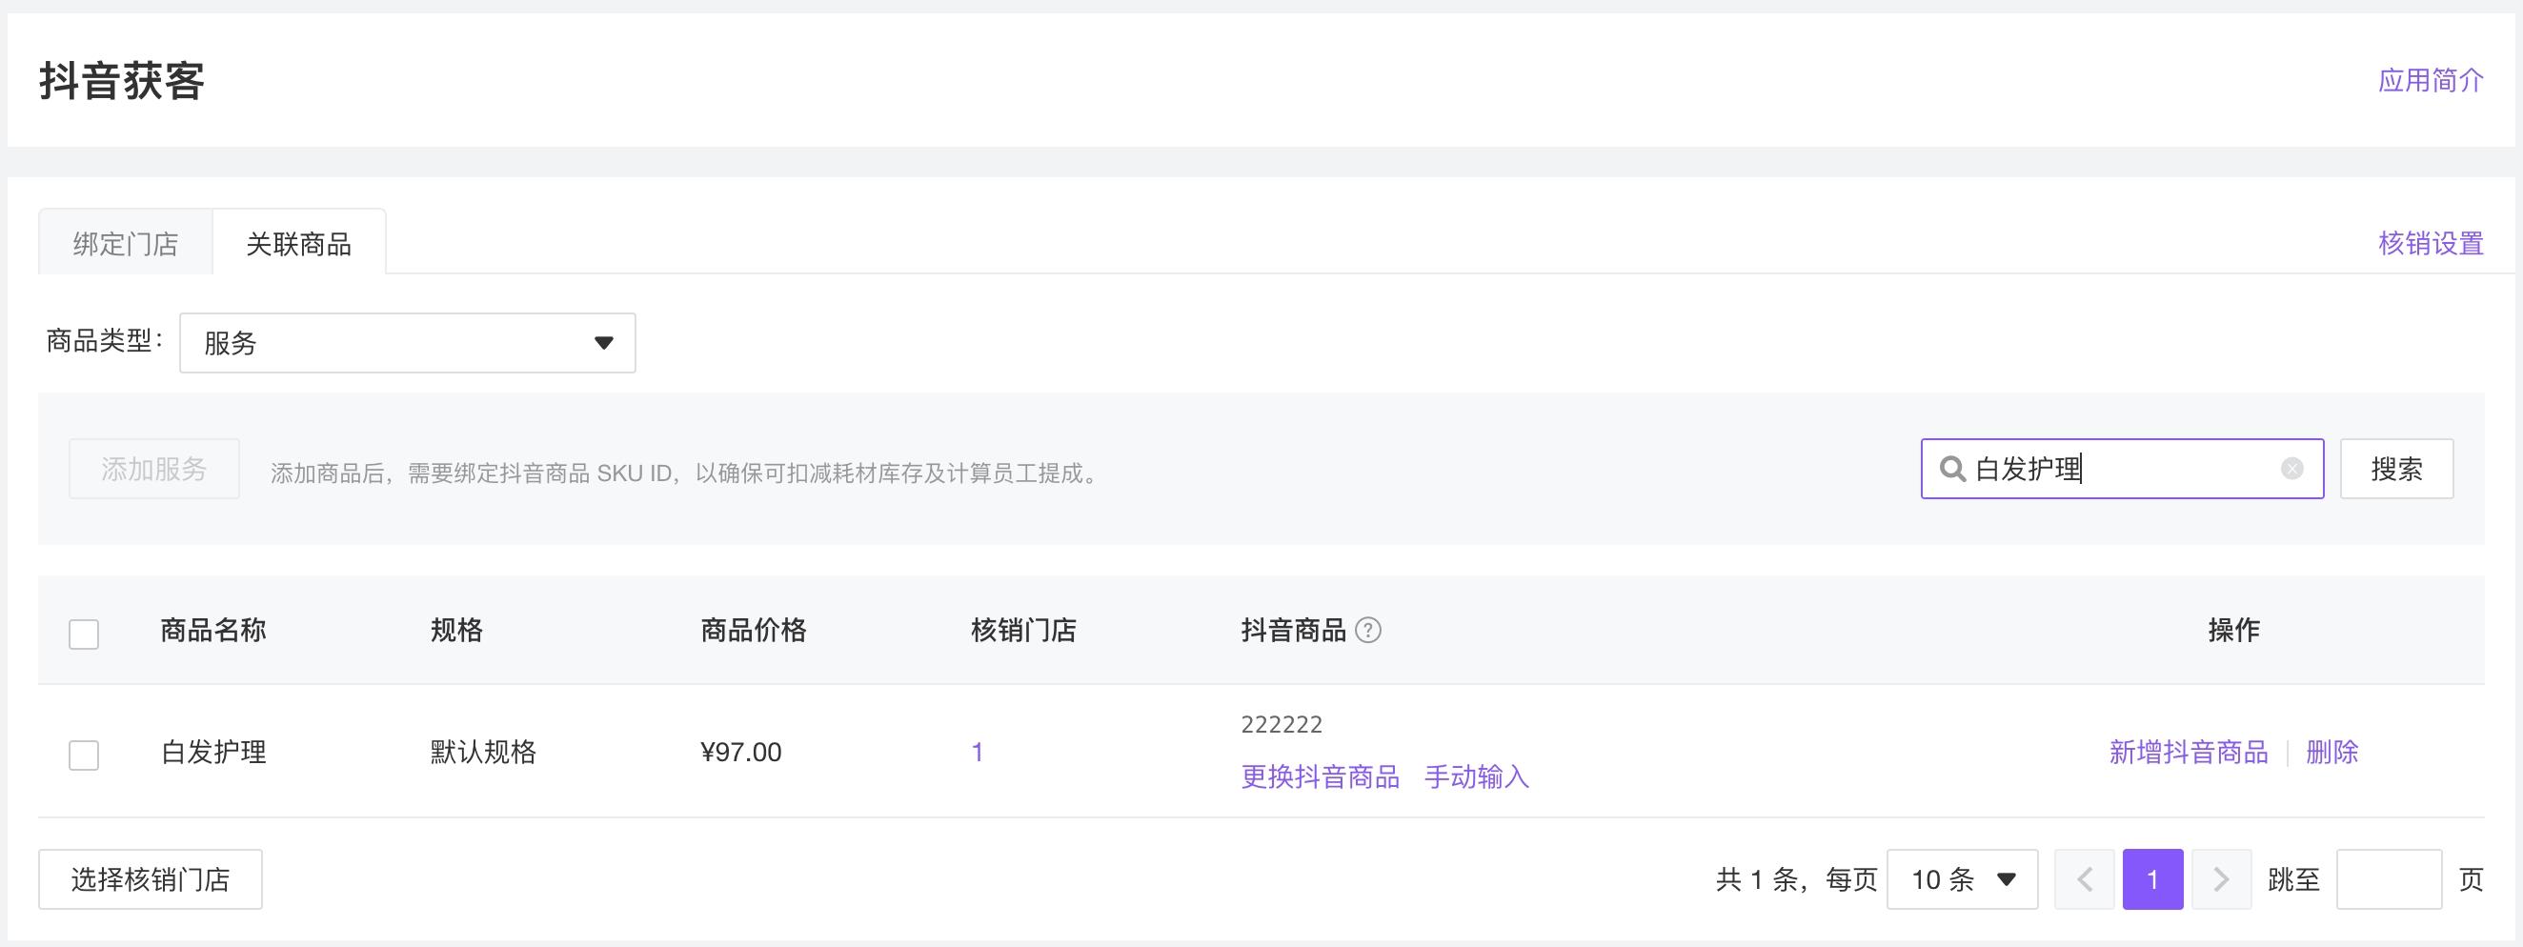The image size is (2523, 947).
Task: Click the 搜索 button
Action: point(2396,469)
